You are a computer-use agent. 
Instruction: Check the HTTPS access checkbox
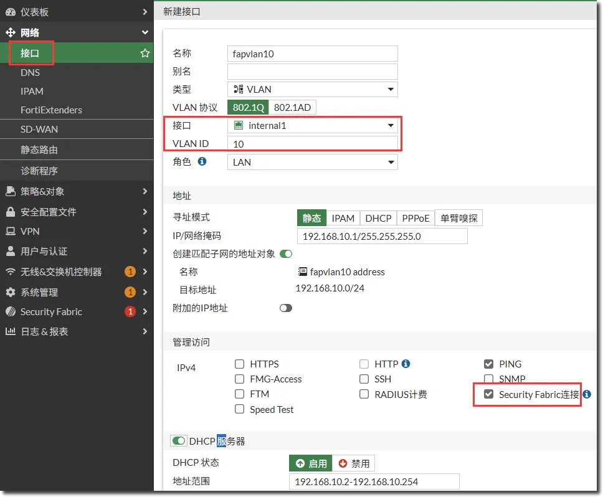240,364
